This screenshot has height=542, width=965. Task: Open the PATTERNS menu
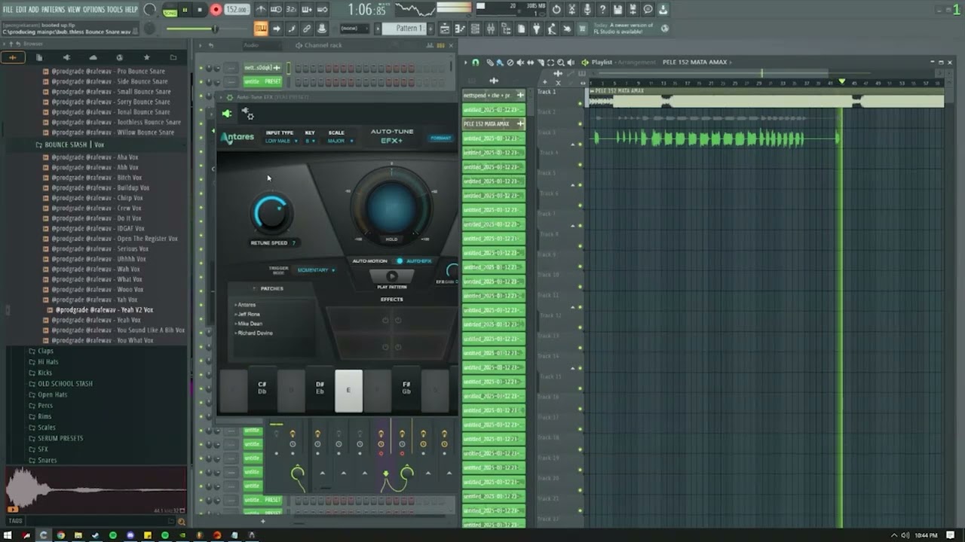53,9
